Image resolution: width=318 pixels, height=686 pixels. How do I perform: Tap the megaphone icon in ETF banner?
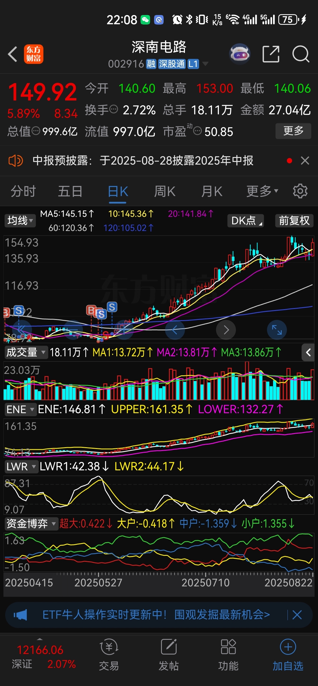tap(21, 615)
